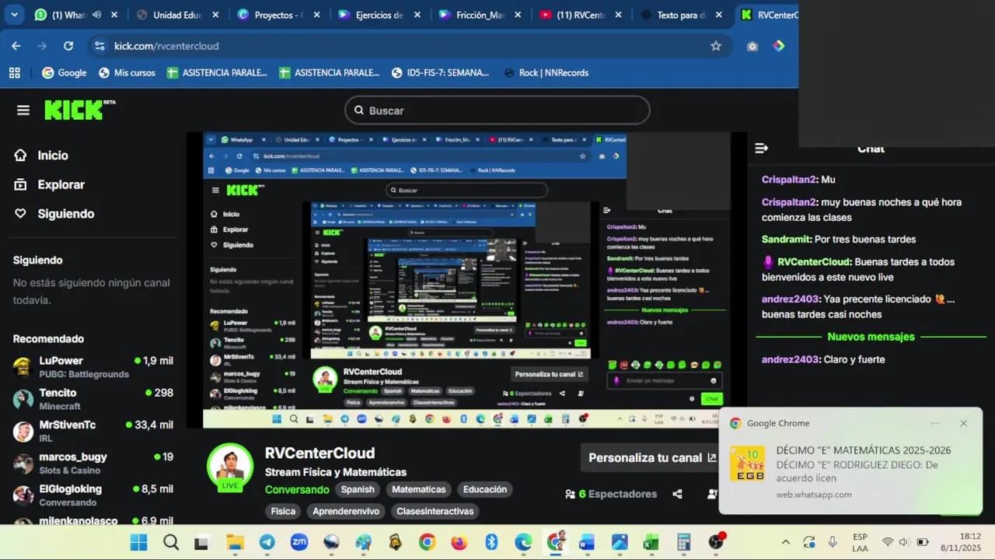Viewport: 995px width, 560px height.
Task: Click the share icon next to Espectadores
Action: (677, 494)
